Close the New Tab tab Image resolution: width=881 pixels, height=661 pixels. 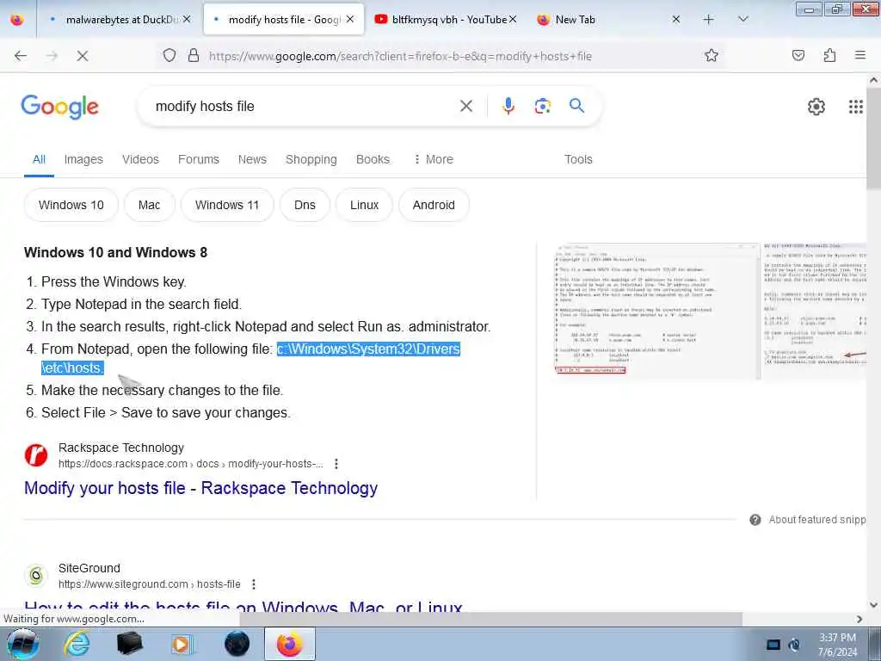pos(676,20)
